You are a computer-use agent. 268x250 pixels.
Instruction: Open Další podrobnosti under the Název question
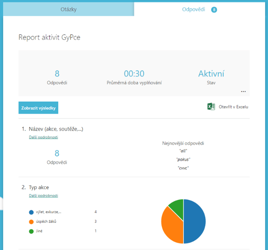(43, 137)
